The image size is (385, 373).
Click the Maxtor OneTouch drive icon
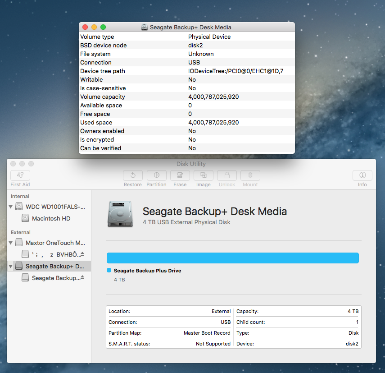pyautogui.click(x=19, y=242)
